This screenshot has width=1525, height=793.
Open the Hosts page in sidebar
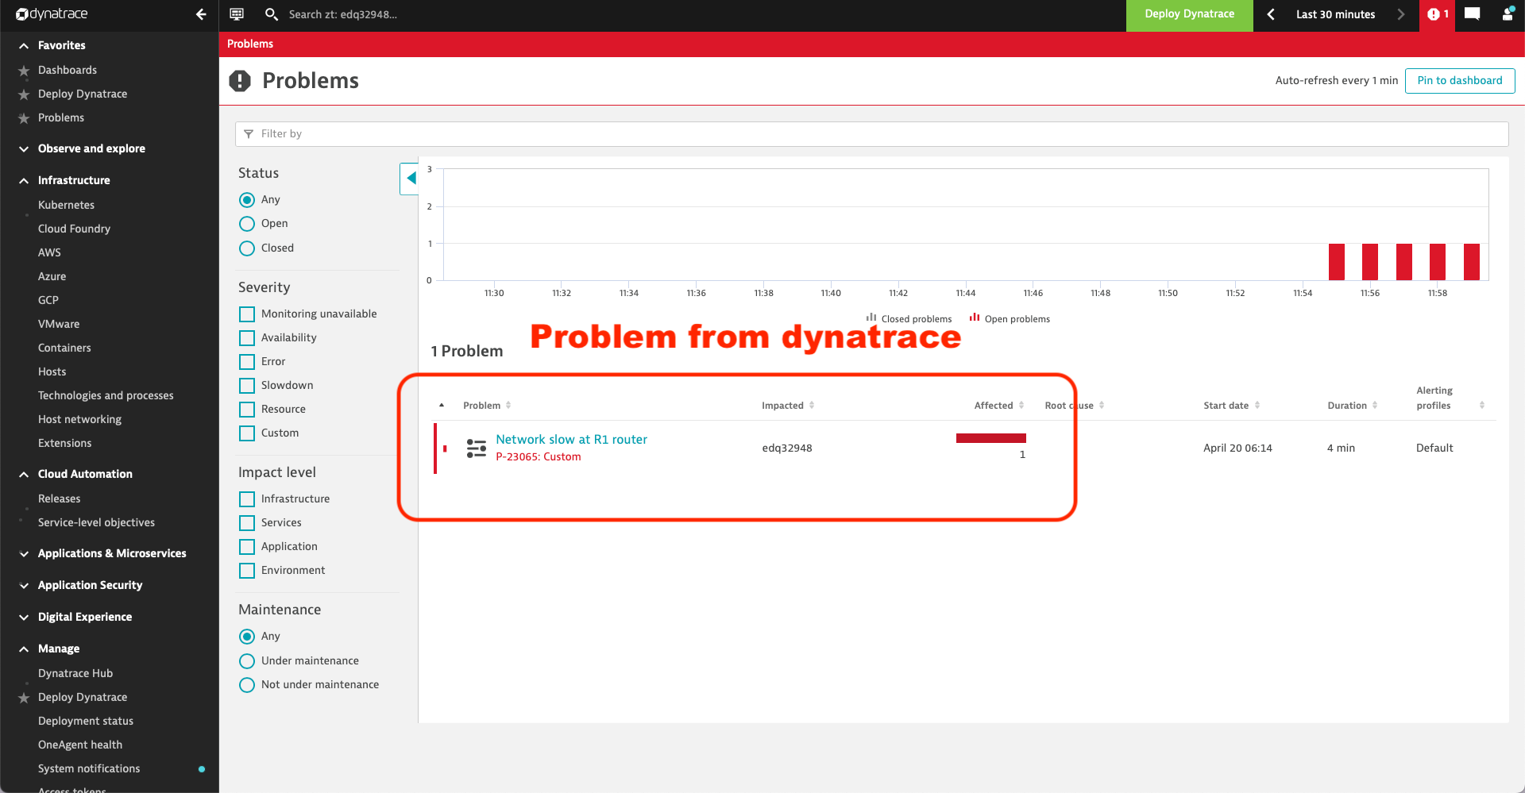[52, 371]
